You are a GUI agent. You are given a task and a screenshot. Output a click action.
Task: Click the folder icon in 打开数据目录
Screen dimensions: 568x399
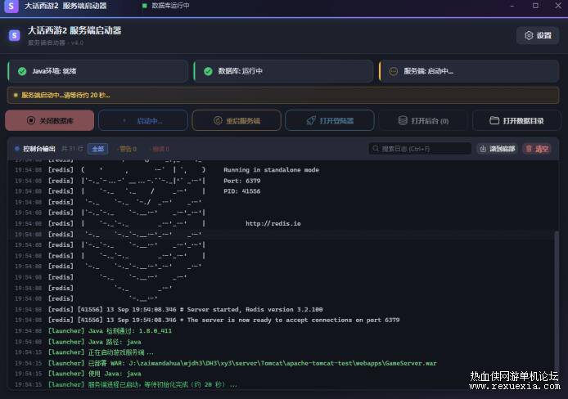pos(494,120)
